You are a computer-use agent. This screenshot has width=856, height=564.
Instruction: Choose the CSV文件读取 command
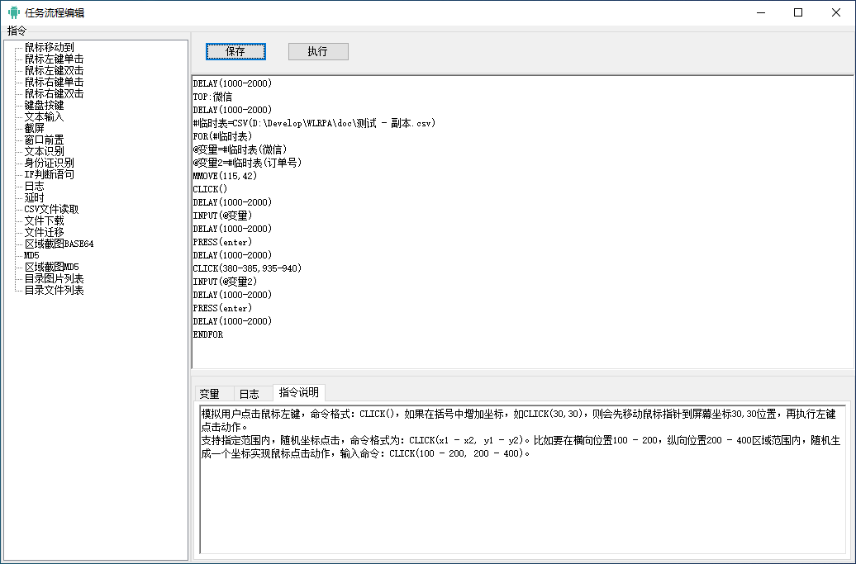(x=51, y=210)
